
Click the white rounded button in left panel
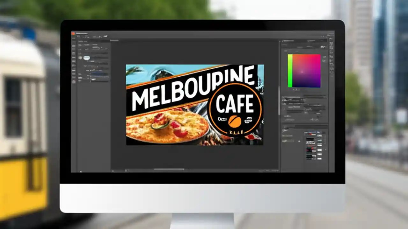[x=86, y=58]
